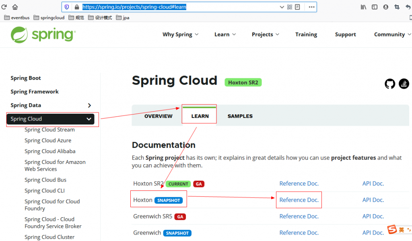The height and width of the screenshot is (241, 412).
Task: Toggle the GA badge on Greenwich SR5
Action: [180, 216]
